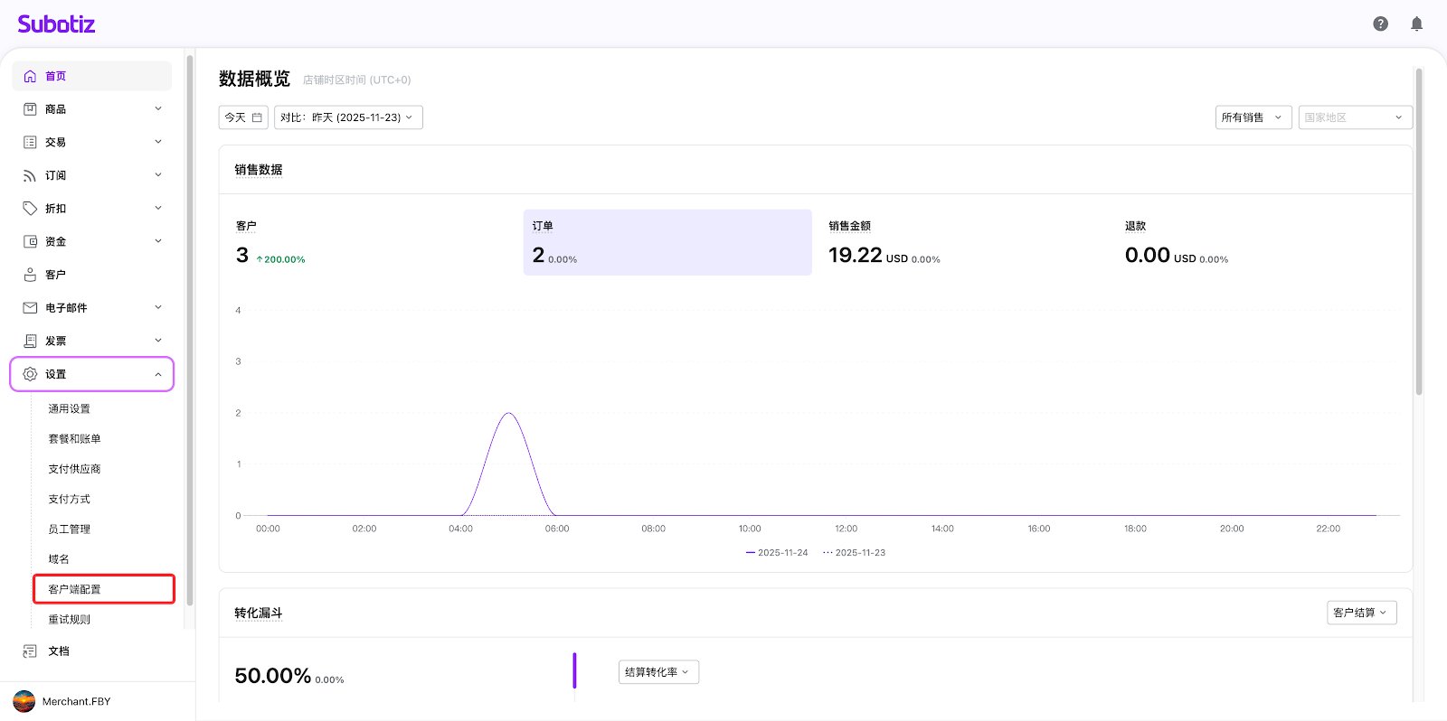This screenshot has width=1447, height=721.
Task: Click the 设置 gear icon
Action: (x=30, y=374)
